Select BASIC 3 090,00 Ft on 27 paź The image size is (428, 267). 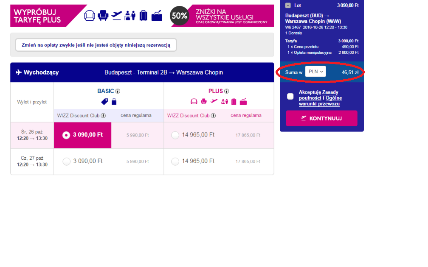click(x=66, y=161)
